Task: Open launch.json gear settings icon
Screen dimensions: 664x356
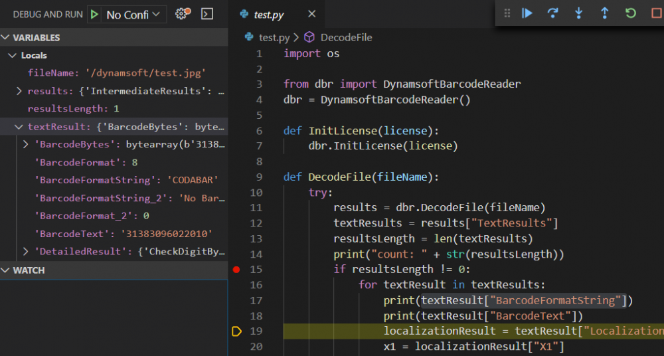Action: pyautogui.click(x=181, y=14)
